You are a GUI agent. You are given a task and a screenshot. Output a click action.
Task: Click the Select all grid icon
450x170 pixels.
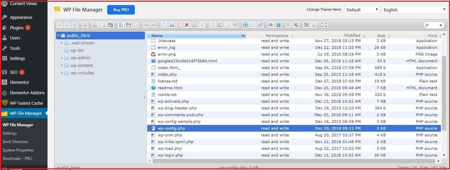pyautogui.click(x=245, y=25)
